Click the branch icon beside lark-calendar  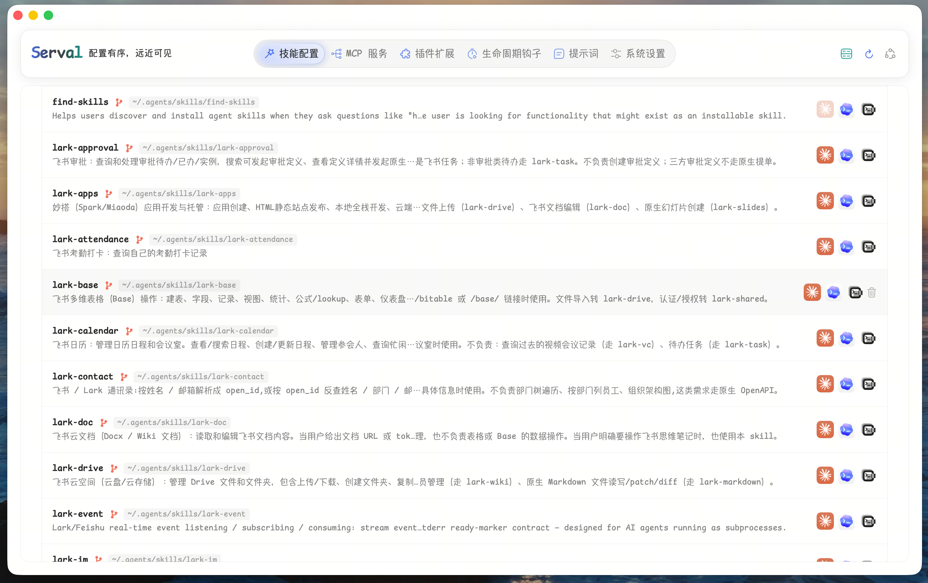tap(129, 331)
